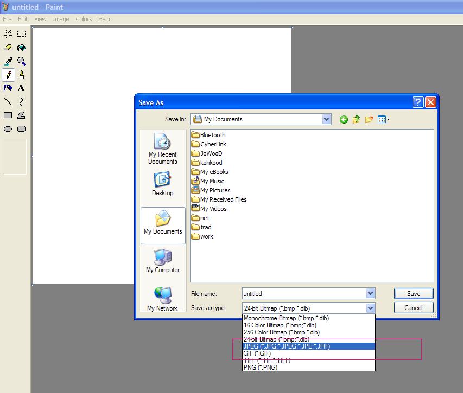Select the trad folder

point(201,227)
